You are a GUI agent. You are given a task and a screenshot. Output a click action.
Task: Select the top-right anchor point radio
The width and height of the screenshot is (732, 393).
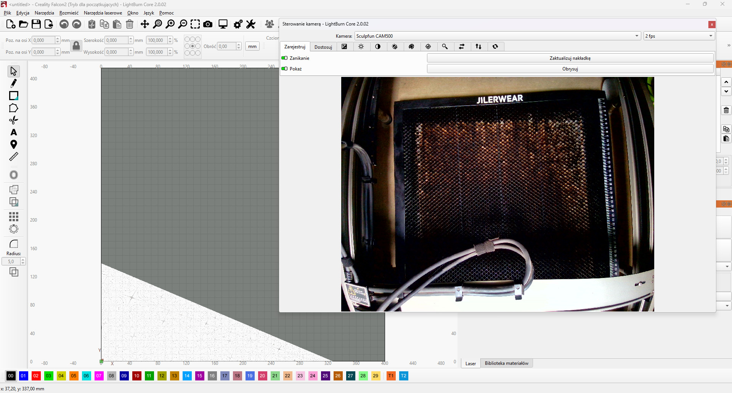198,39
